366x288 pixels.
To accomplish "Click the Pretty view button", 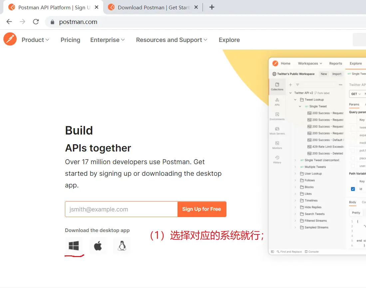I will (356, 213).
